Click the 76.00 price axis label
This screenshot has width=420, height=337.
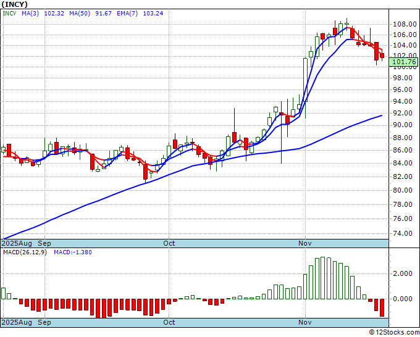[x=403, y=218]
